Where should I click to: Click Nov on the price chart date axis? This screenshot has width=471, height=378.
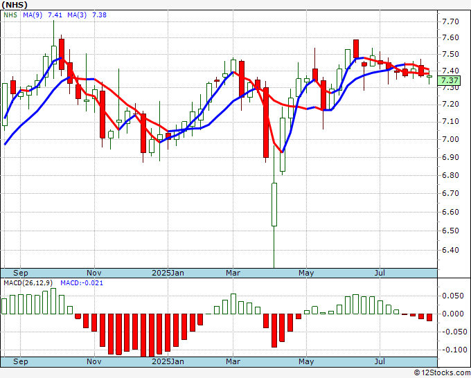point(94,273)
